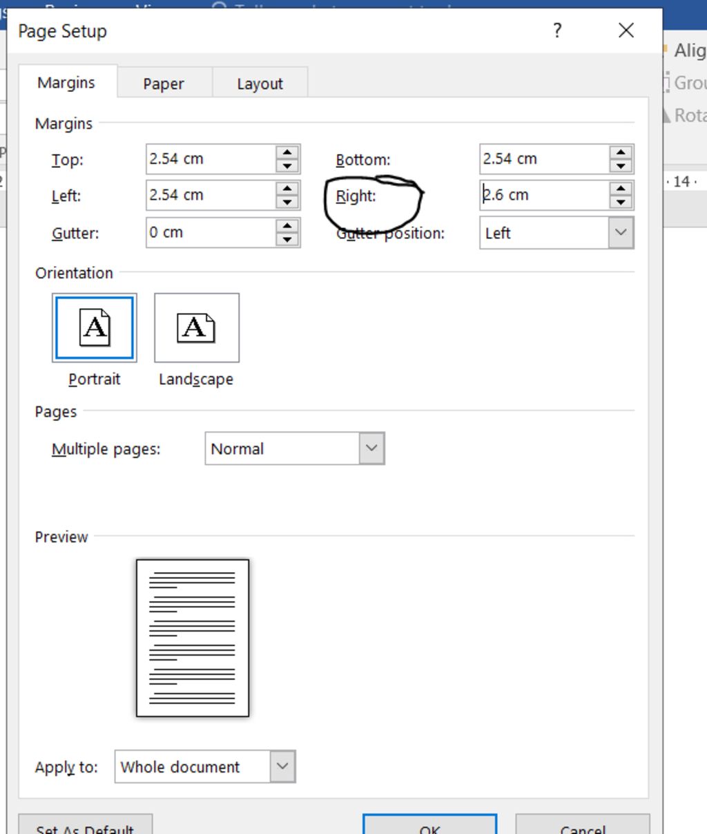Increase the Bottom margin value
The image size is (707, 834).
621,152
